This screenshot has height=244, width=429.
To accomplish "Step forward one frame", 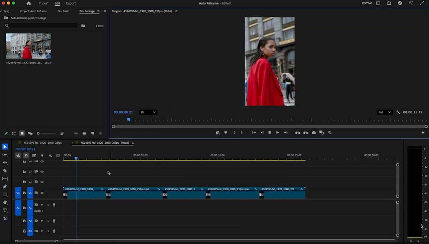I will [277, 132].
